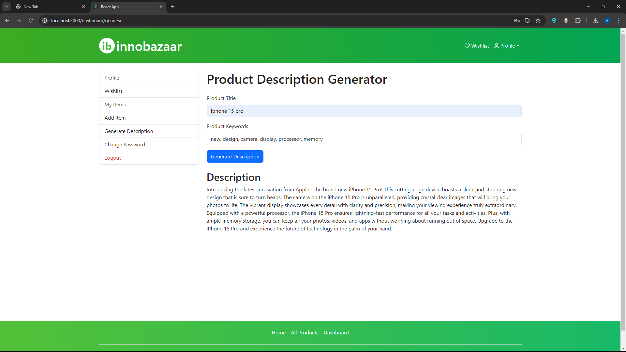Close the New Tab tab

[x=83, y=7]
